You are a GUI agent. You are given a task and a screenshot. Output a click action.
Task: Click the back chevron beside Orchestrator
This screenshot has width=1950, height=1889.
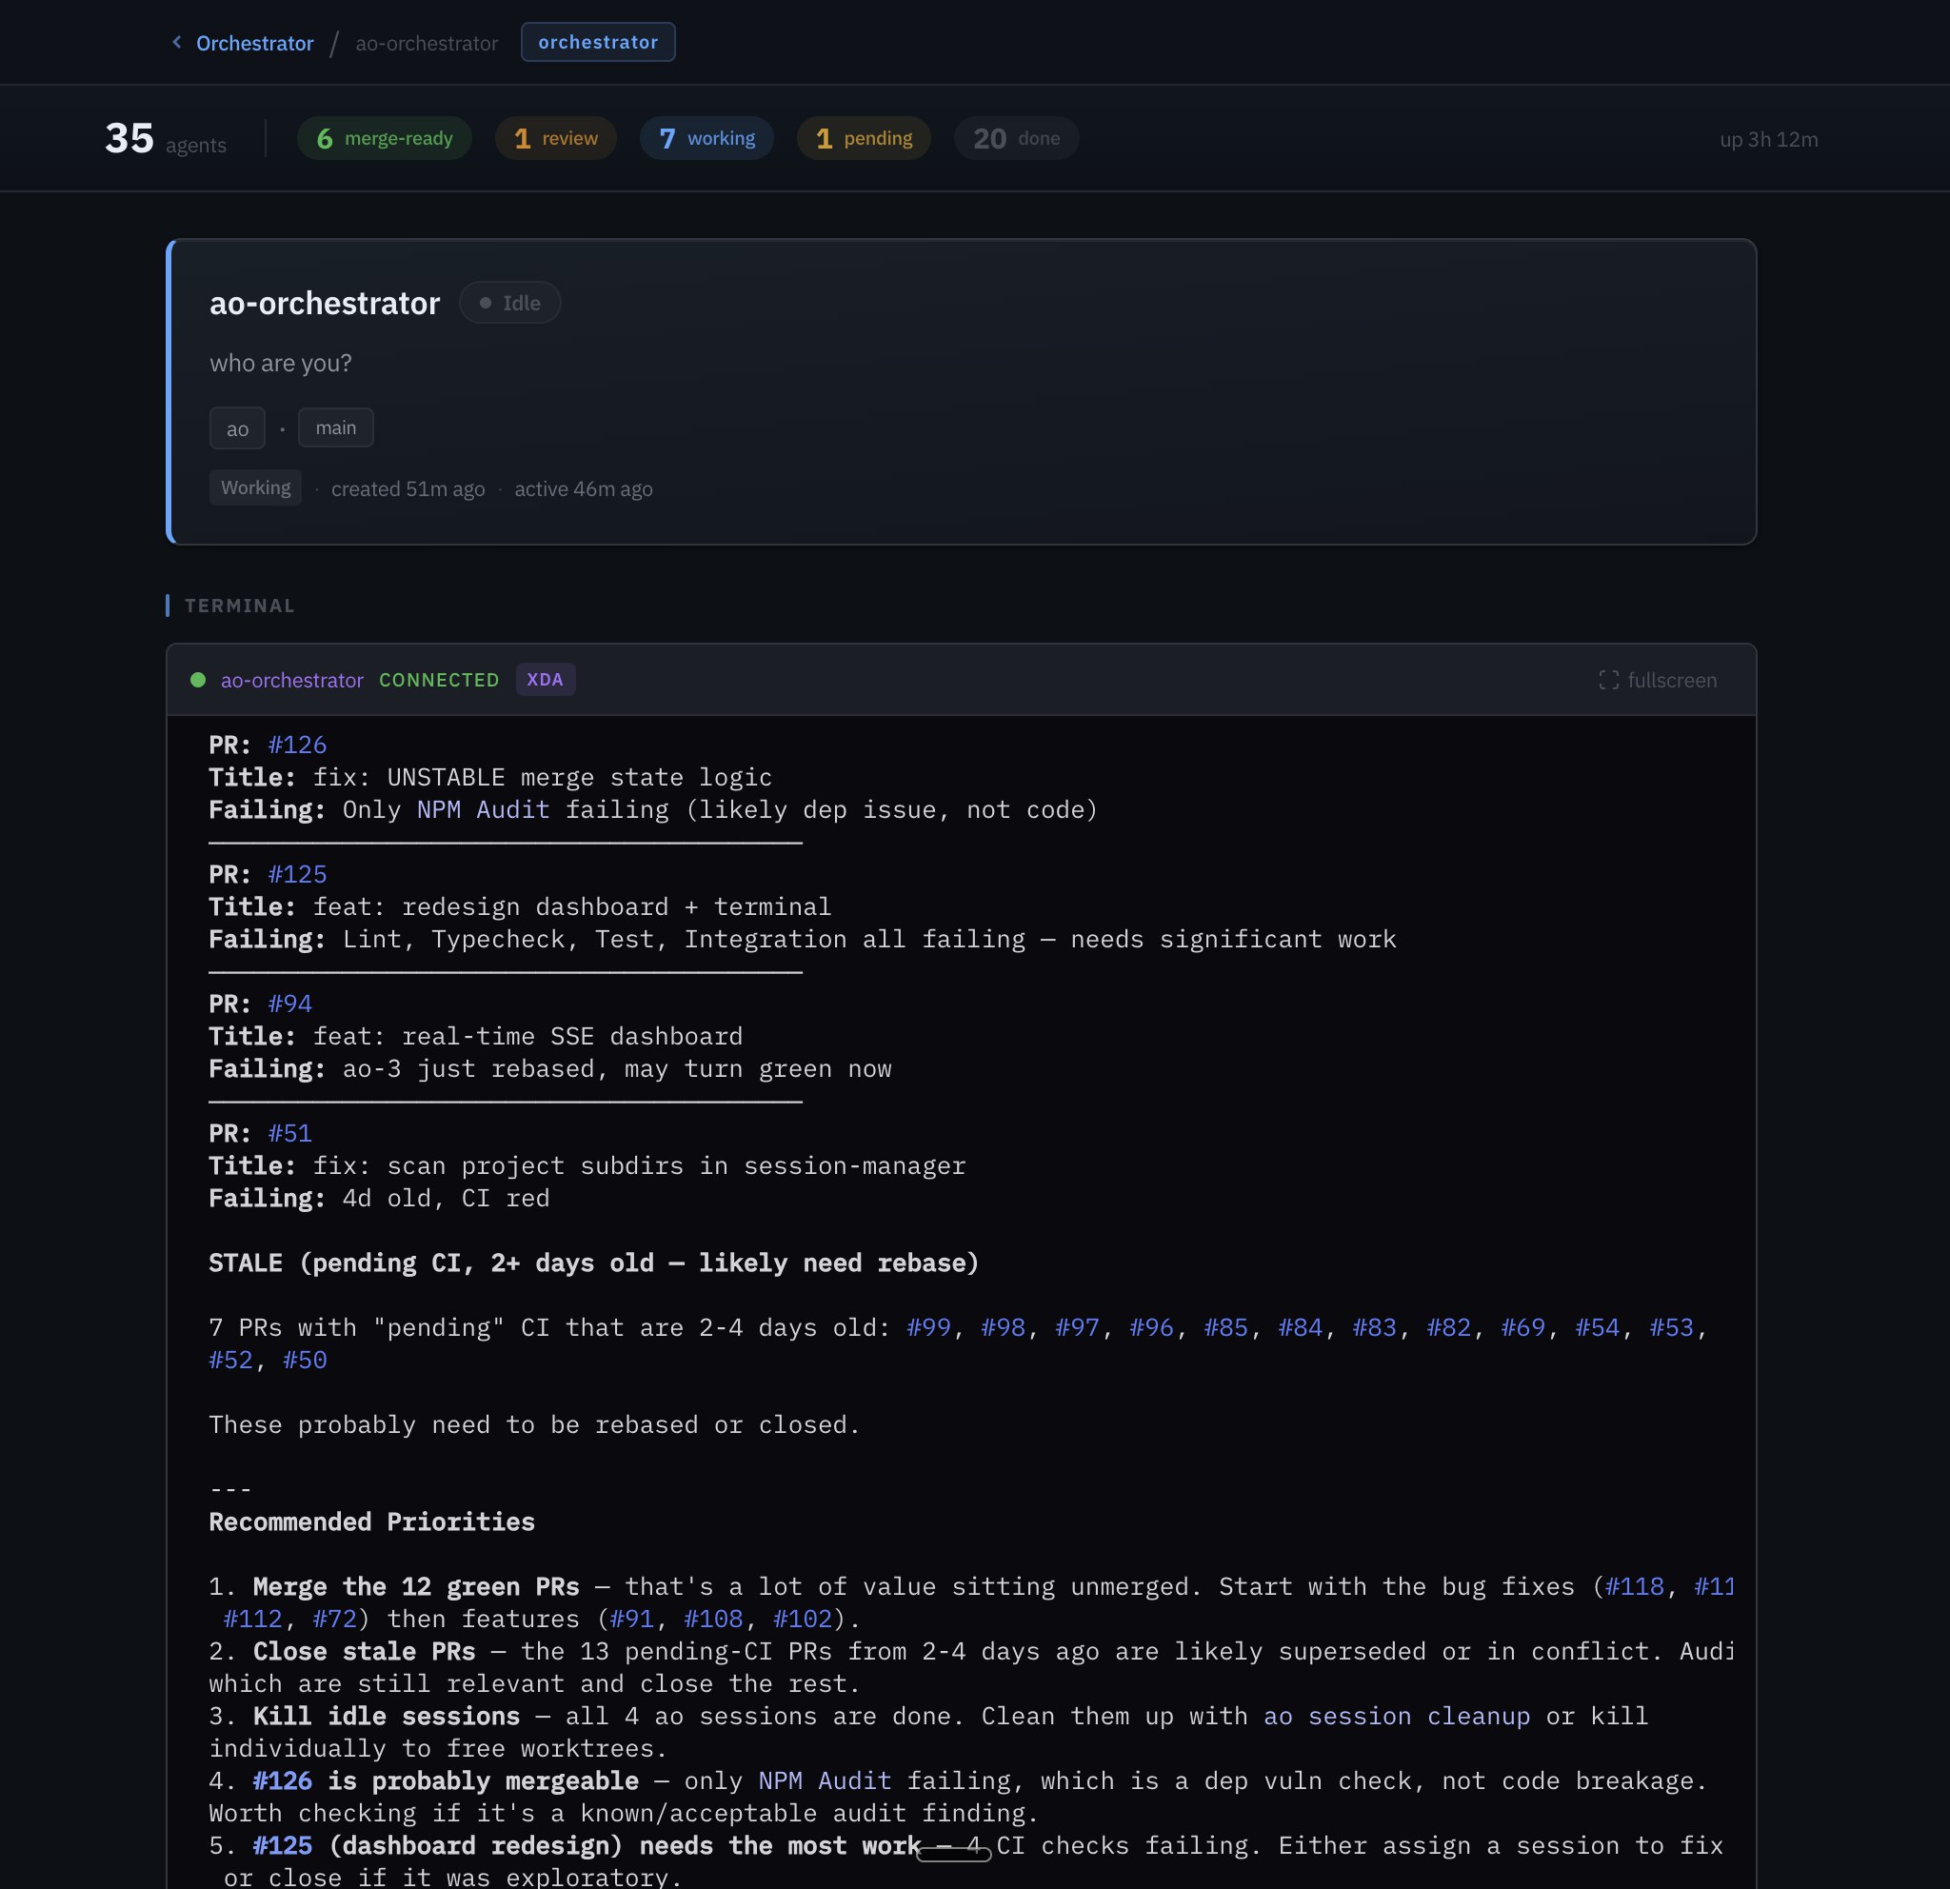pos(177,42)
